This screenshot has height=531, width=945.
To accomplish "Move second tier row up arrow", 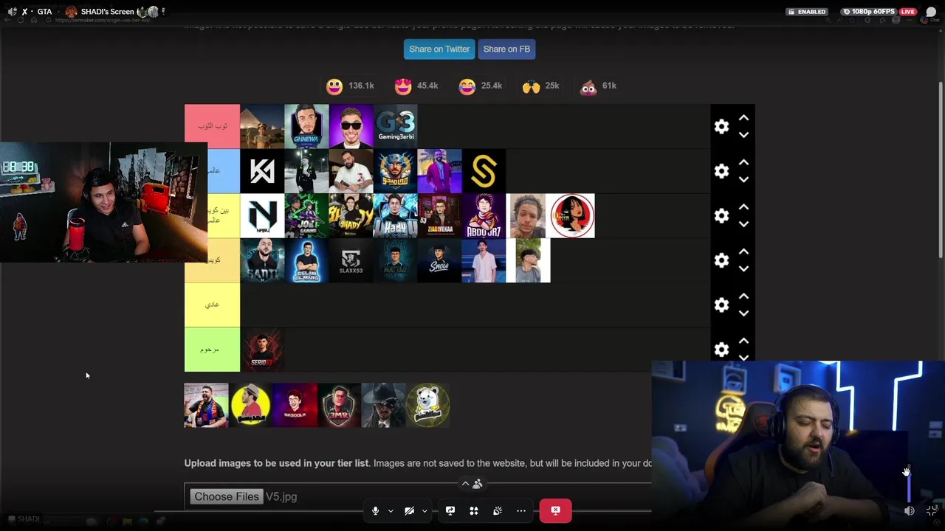I will click(x=743, y=162).
